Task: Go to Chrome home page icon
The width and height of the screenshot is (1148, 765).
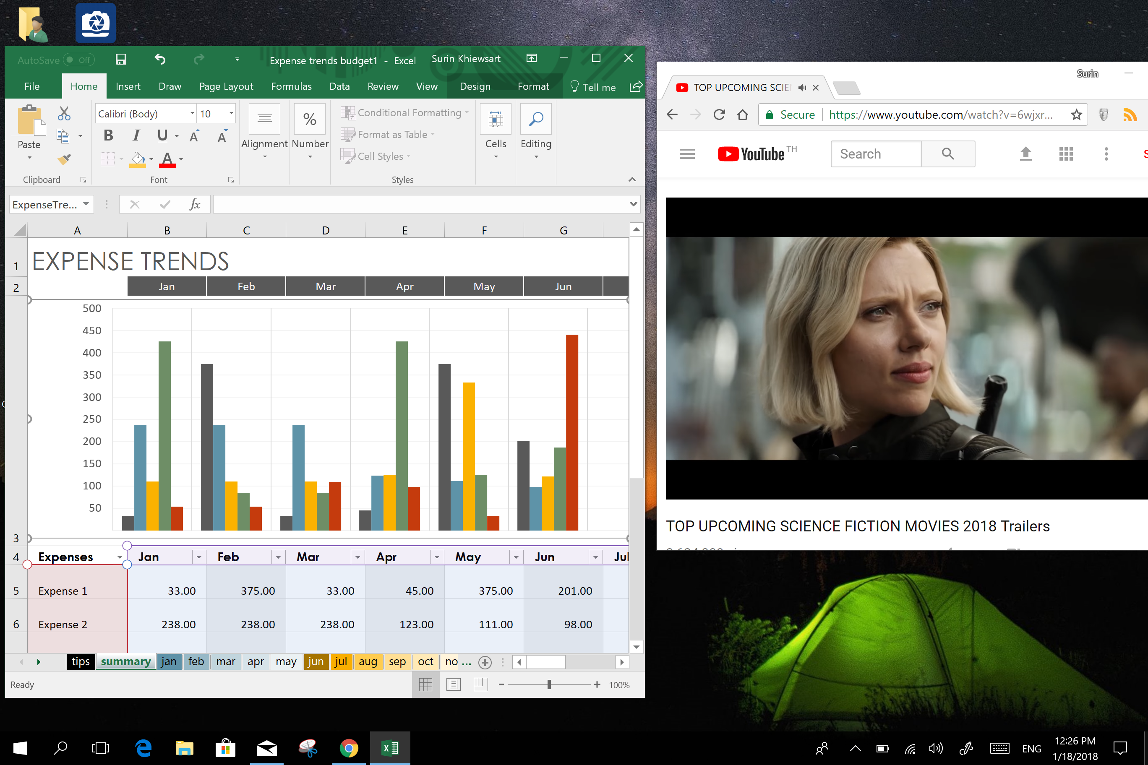Action: (x=742, y=114)
